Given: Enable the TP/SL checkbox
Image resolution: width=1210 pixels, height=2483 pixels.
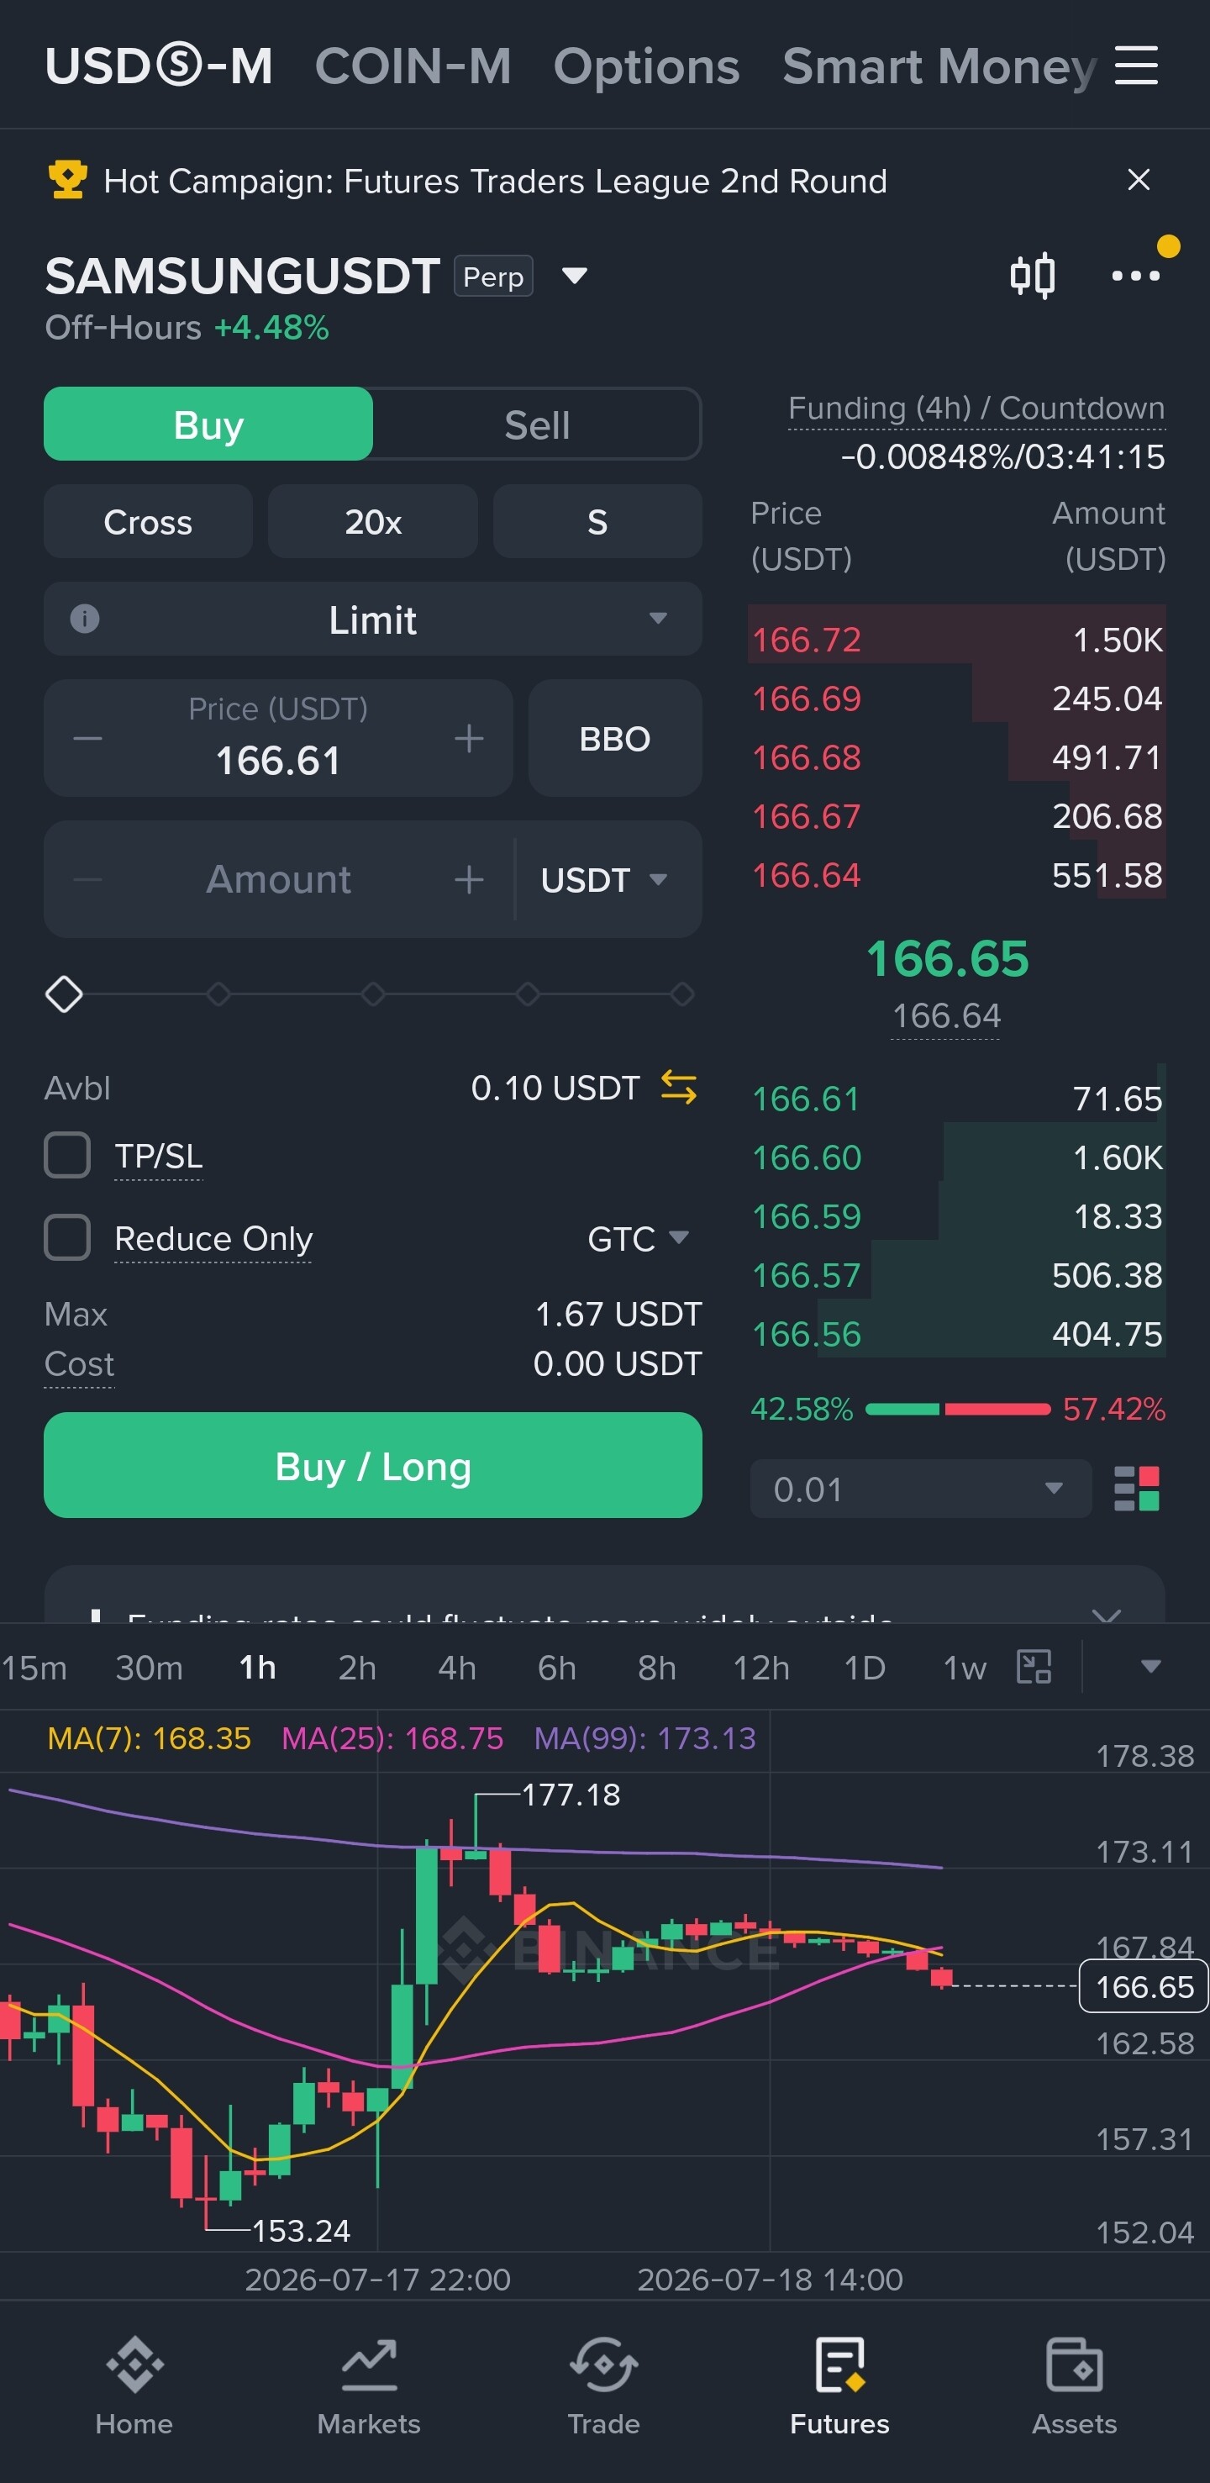Looking at the screenshot, I should [x=67, y=1155].
